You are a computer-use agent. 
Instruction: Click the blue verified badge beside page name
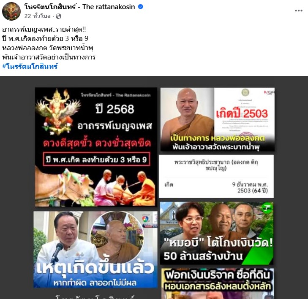(x=140, y=7)
